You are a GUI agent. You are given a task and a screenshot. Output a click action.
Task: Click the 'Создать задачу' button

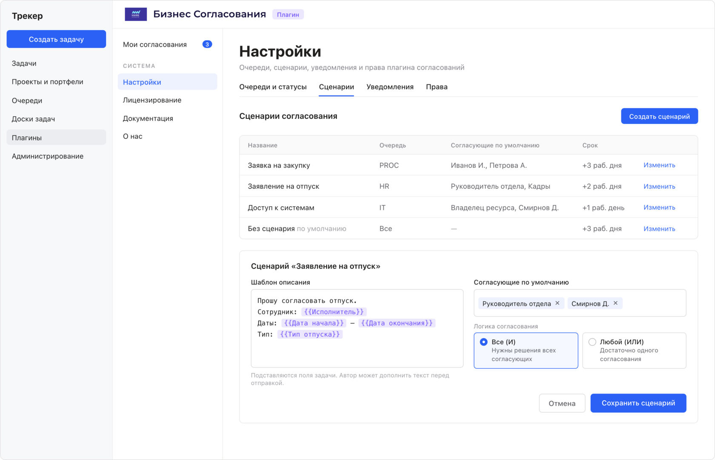tap(56, 39)
